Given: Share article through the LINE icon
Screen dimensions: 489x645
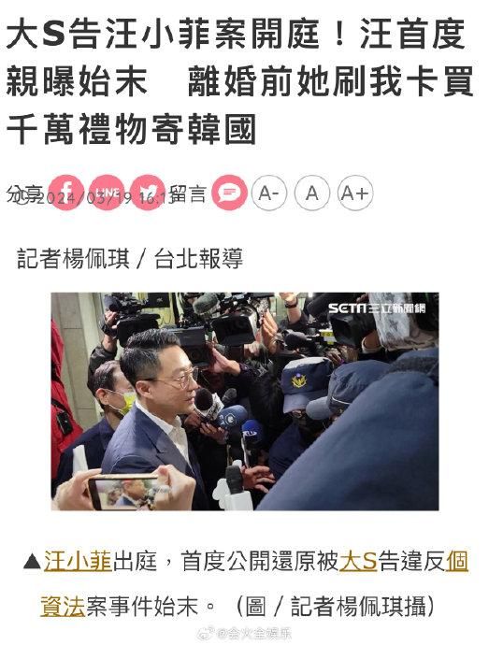Looking at the screenshot, I should pyautogui.click(x=107, y=193).
